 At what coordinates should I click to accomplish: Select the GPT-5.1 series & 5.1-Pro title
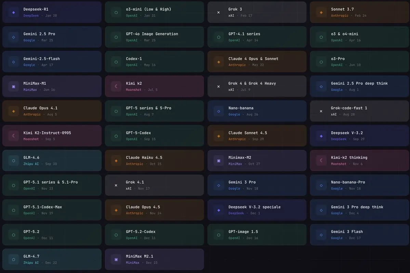pyautogui.click(x=51, y=182)
